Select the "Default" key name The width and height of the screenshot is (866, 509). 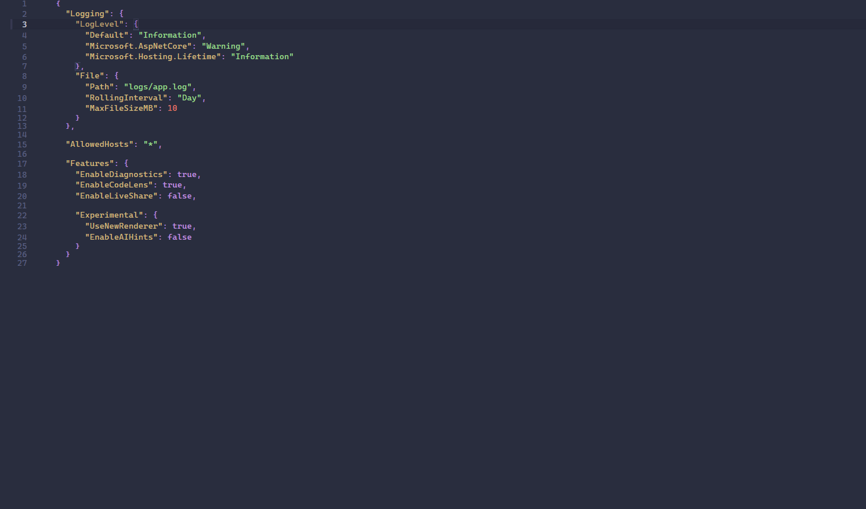point(107,35)
